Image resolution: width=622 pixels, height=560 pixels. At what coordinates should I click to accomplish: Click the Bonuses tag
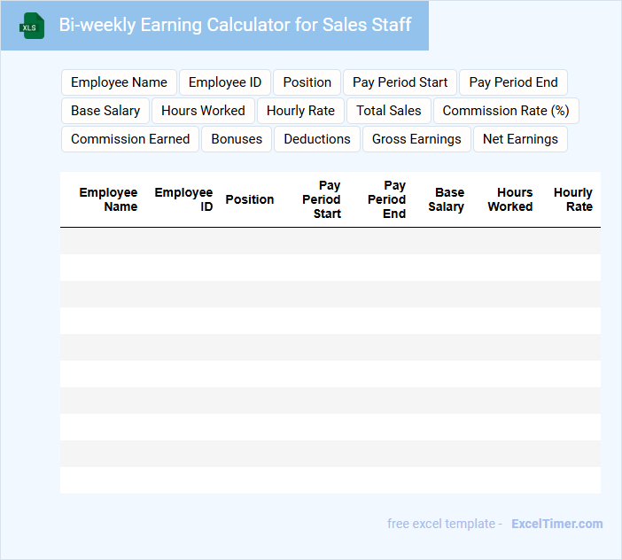(x=237, y=139)
